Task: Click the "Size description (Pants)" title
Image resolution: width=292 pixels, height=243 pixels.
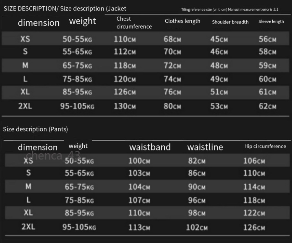Action: tap(35, 129)
